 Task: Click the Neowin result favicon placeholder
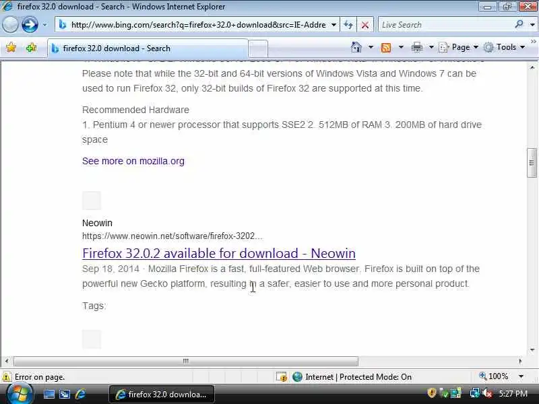[x=92, y=200]
